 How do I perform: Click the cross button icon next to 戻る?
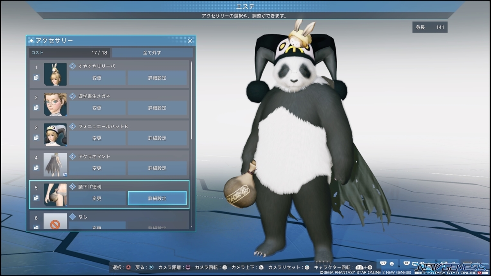(151, 267)
